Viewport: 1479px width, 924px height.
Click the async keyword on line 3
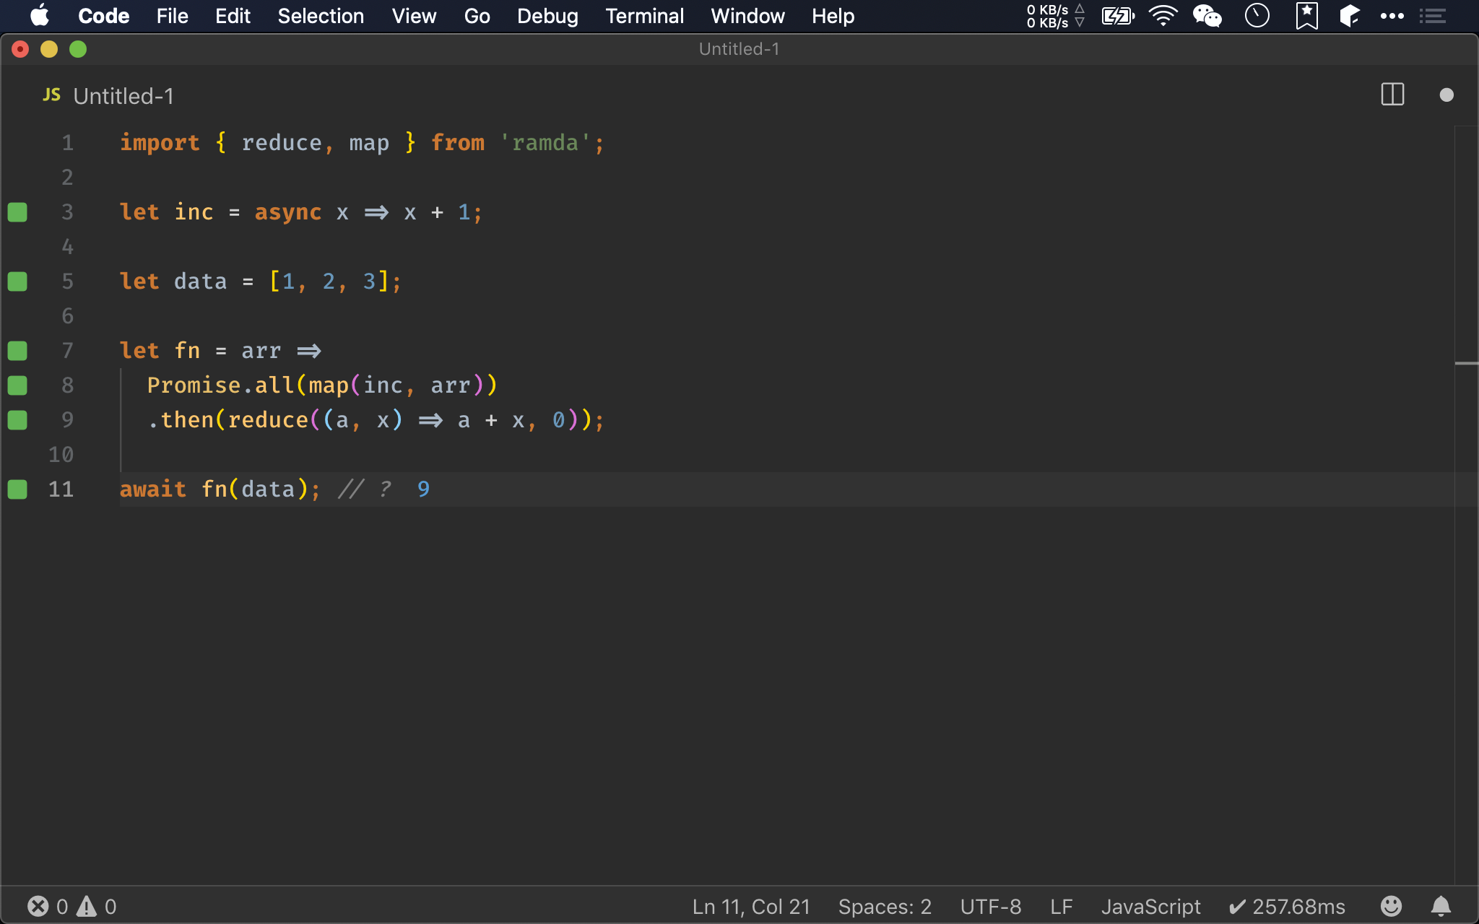coord(287,212)
